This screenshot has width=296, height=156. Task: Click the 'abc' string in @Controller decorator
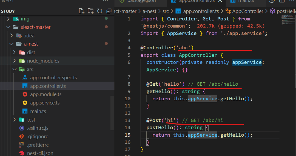(183, 48)
